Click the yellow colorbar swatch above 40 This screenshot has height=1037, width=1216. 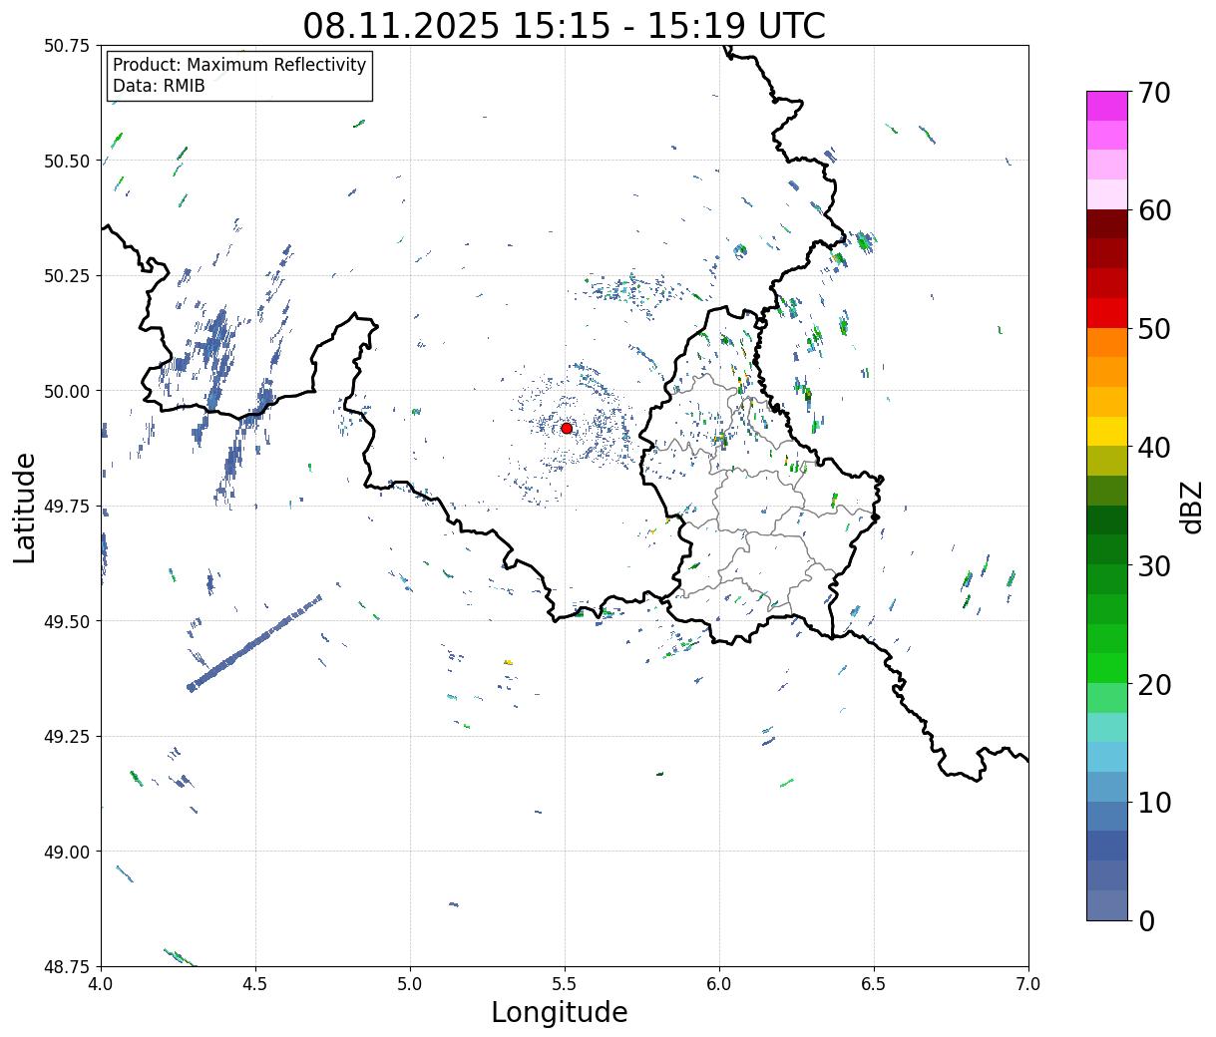[1107, 432]
